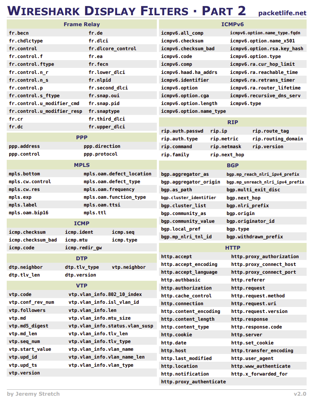313x401 pixels.
Task: Click the MPLS section header
Action: pyautogui.click(x=82, y=165)
